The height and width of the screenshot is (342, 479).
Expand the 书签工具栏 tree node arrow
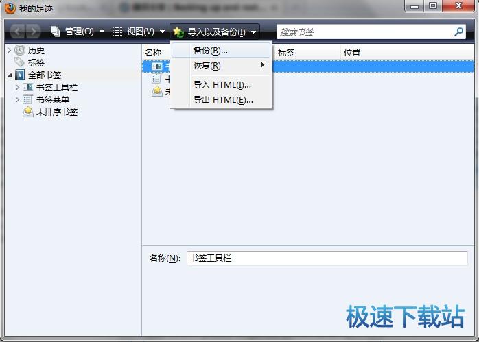[17, 88]
